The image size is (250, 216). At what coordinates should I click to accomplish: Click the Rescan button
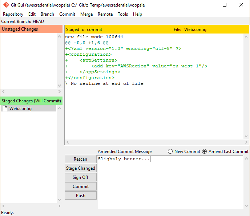(81, 159)
